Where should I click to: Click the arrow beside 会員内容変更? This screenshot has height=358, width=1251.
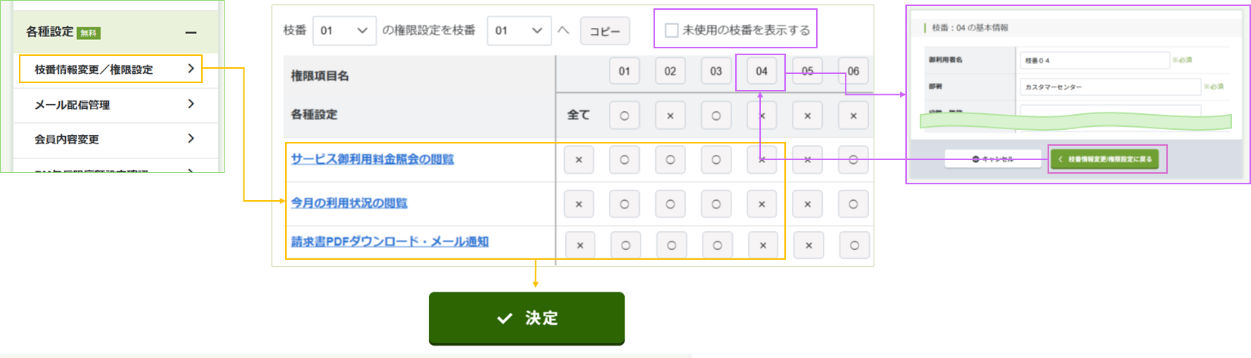tap(191, 138)
